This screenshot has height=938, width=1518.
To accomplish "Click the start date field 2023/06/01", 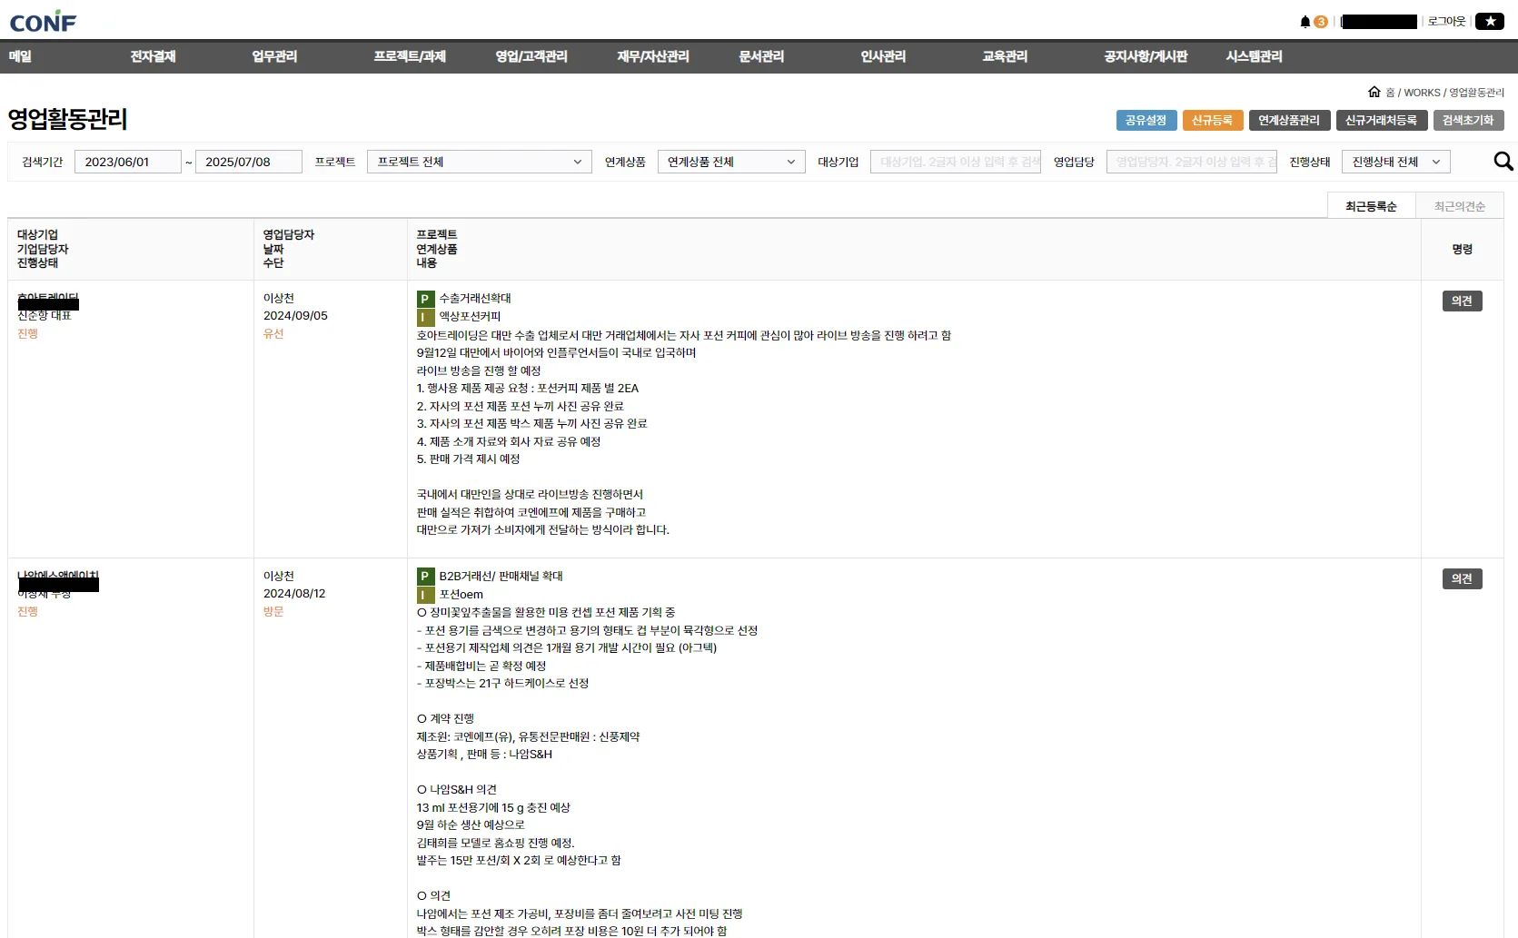I will click(127, 162).
